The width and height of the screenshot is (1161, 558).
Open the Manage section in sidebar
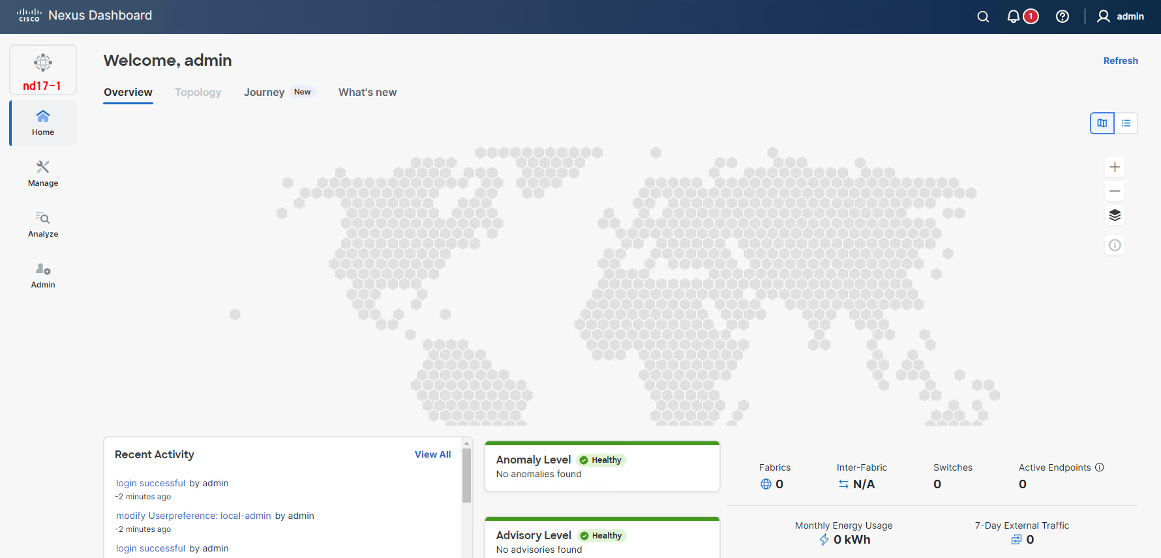point(43,173)
